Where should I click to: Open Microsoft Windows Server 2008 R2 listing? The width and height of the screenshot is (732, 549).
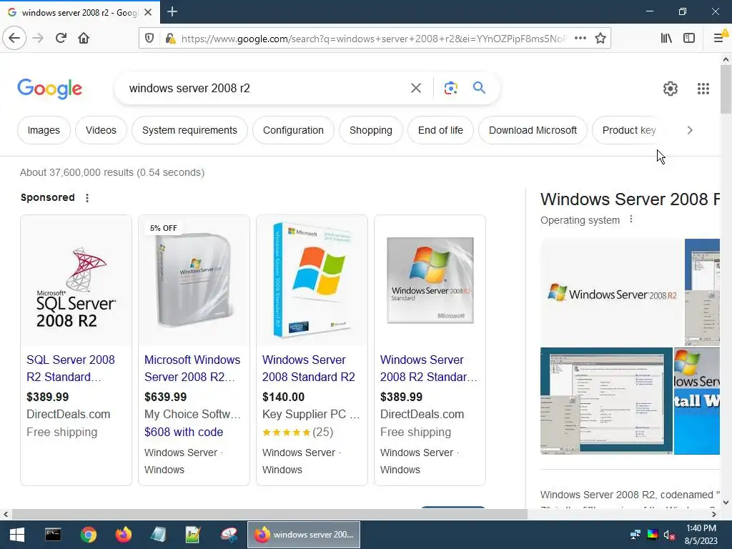[192, 368]
